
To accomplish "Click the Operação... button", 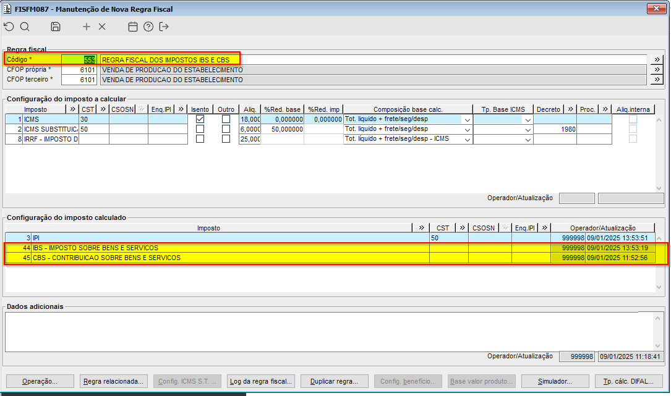I will click(x=40, y=381).
